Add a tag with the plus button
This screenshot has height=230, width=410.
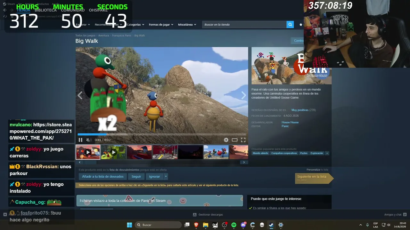[x=327, y=153]
